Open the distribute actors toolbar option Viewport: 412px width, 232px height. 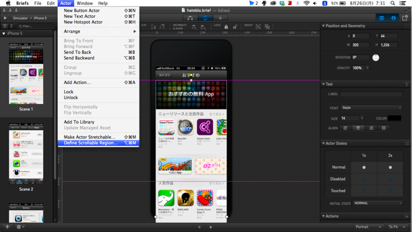194,27
